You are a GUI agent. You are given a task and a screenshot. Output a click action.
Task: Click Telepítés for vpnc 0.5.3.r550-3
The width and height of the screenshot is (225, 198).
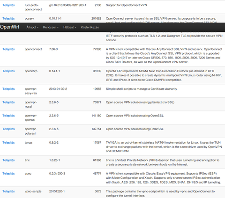click(x=8, y=174)
